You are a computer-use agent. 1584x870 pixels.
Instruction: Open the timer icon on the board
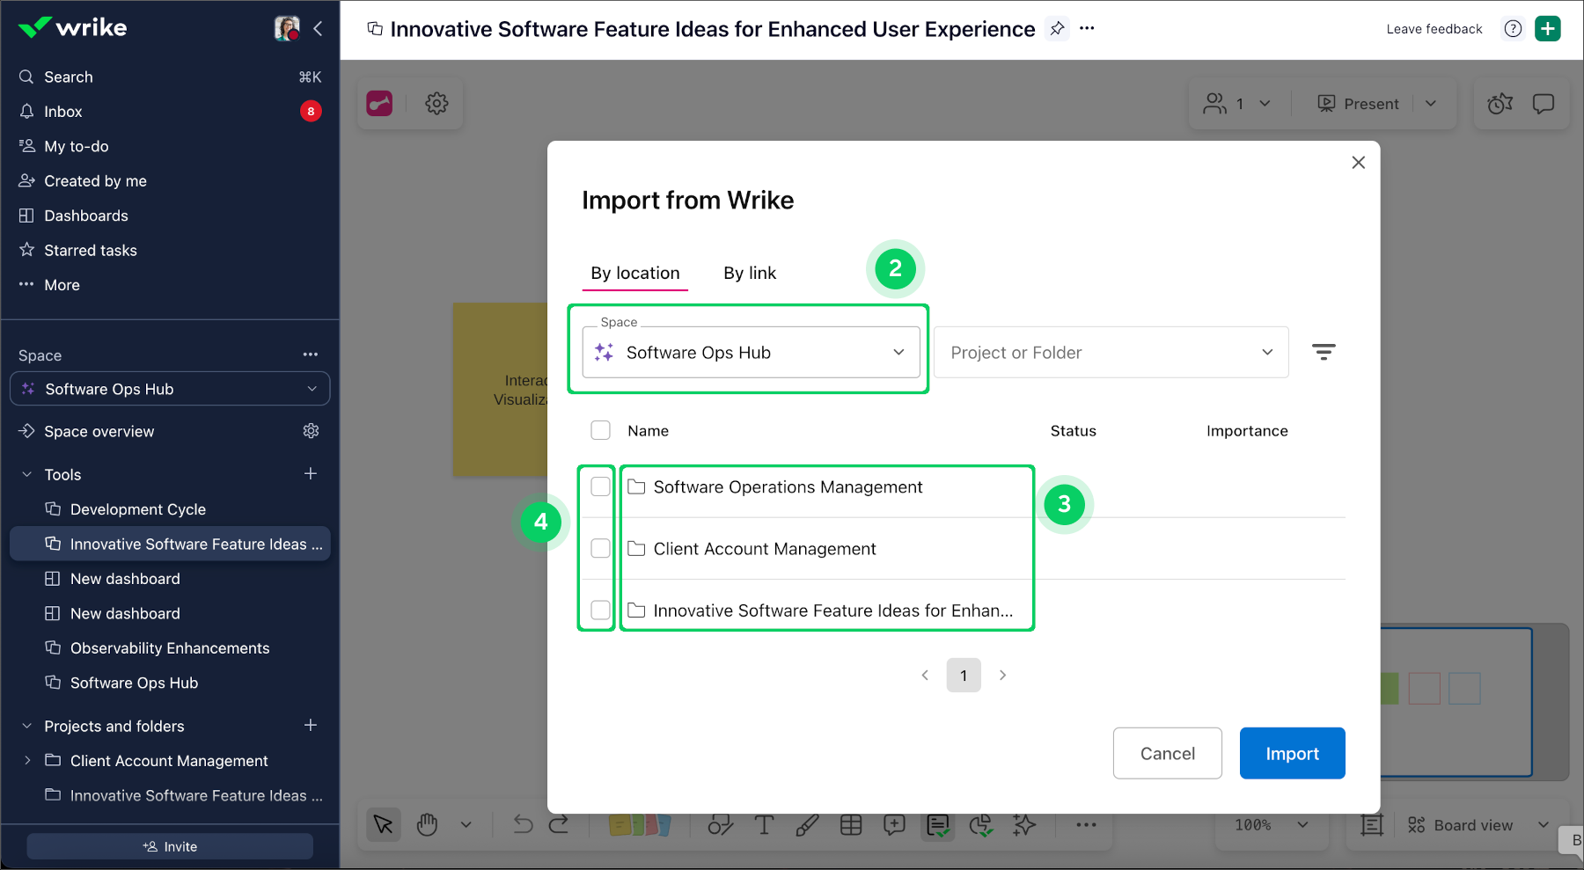pos(1500,104)
